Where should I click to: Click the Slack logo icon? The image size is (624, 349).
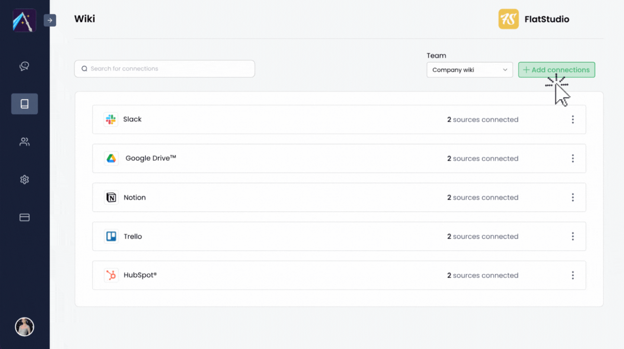(111, 119)
